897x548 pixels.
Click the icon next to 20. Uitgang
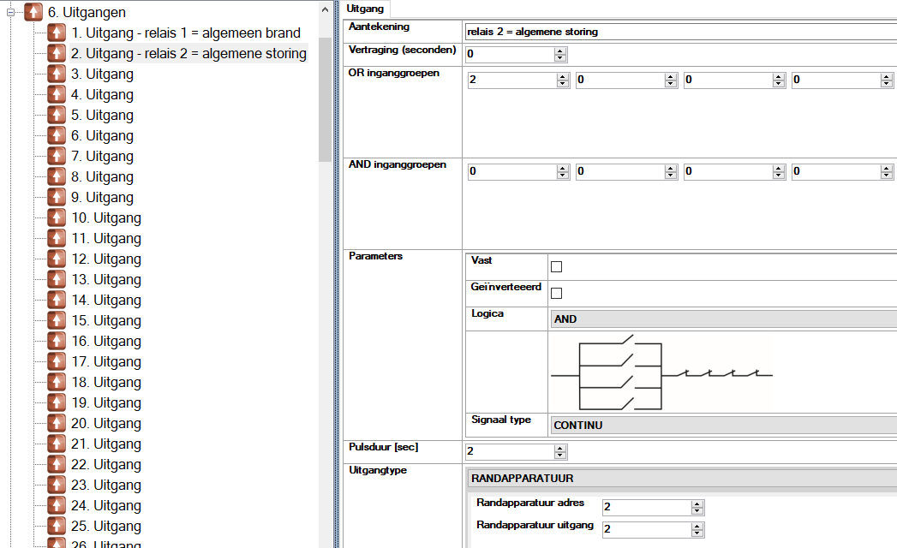57,423
